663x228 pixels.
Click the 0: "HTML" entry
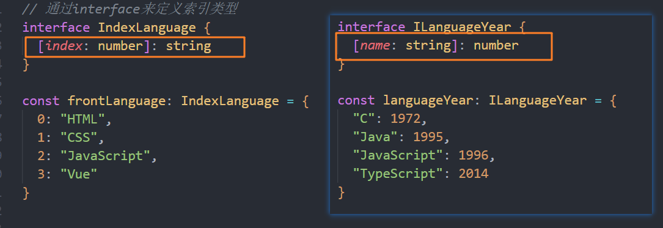tap(75, 119)
